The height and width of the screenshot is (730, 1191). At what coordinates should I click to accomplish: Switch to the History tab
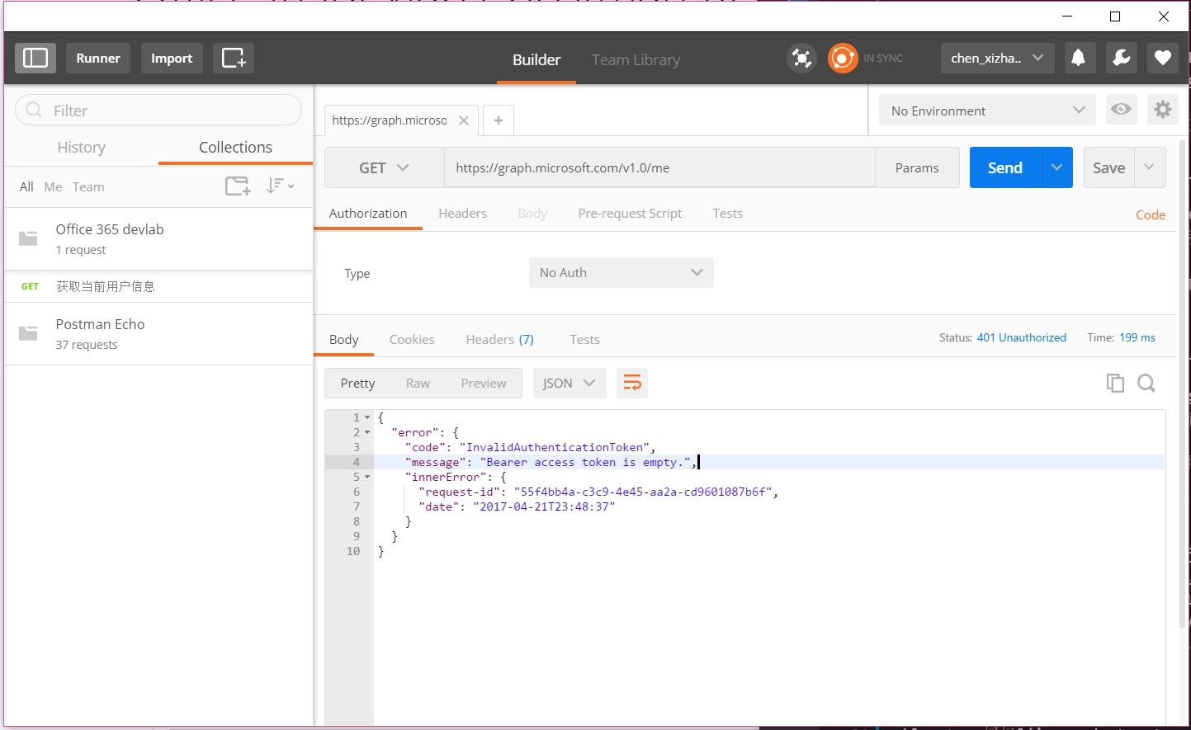81,148
